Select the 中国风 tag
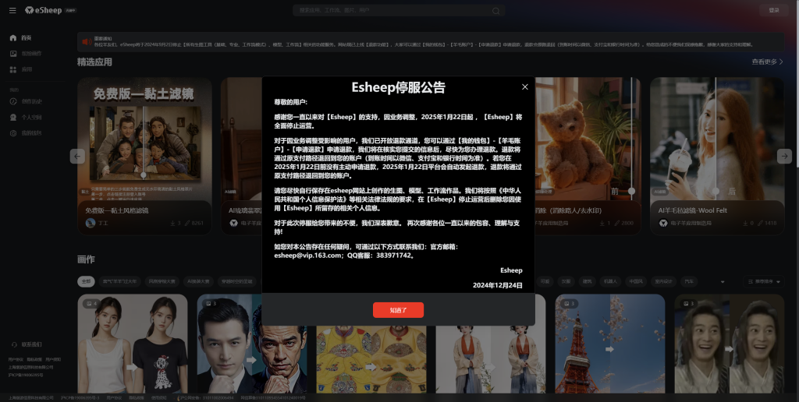Viewport: 799px width, 402px height. 636,281
